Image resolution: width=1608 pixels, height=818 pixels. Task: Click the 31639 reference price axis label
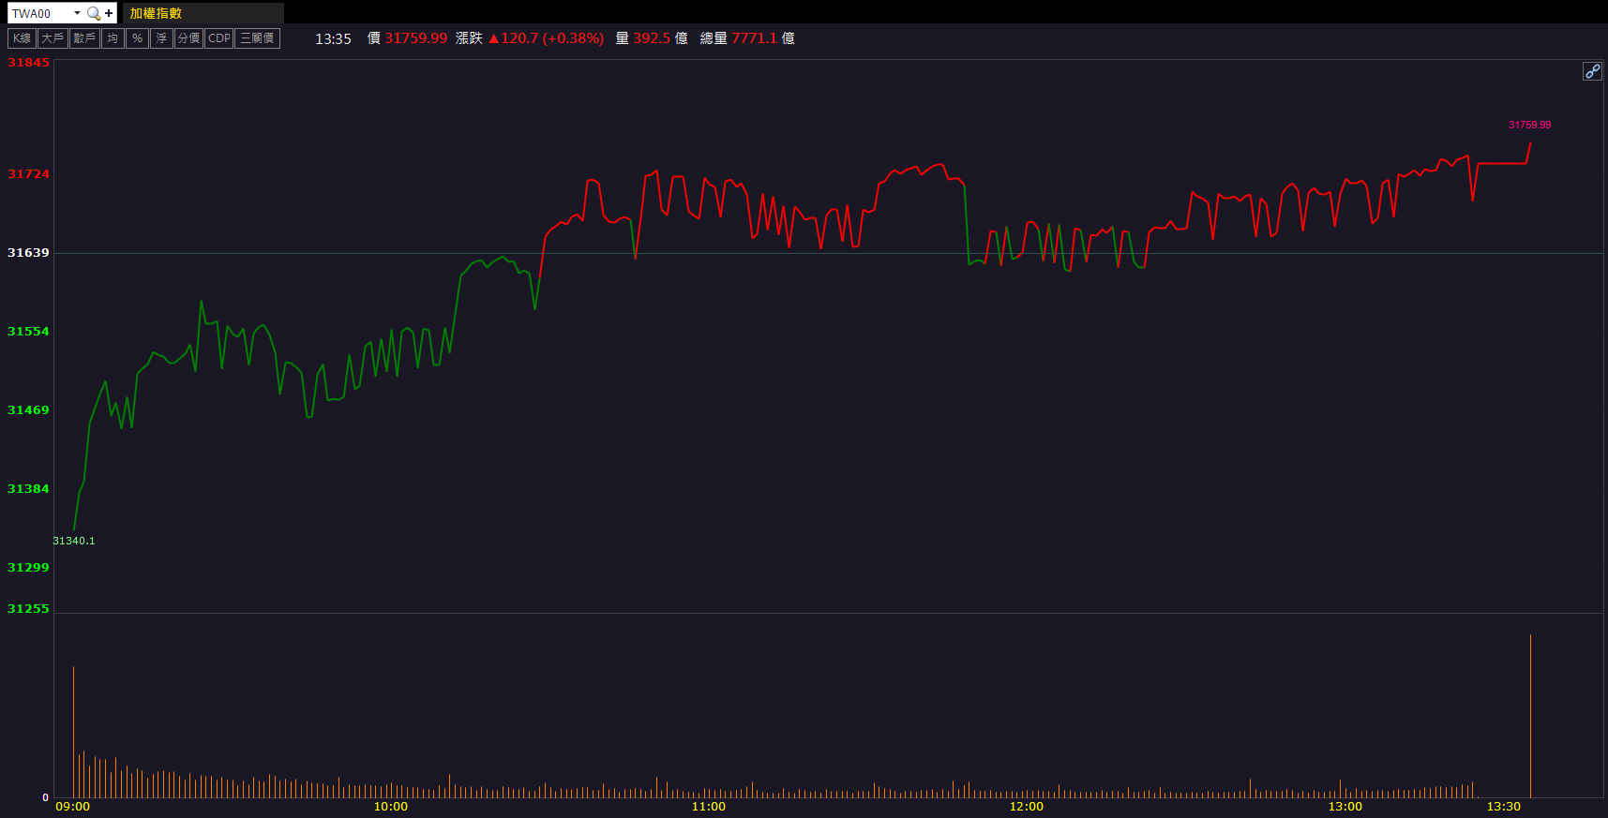tap(28, 253)
